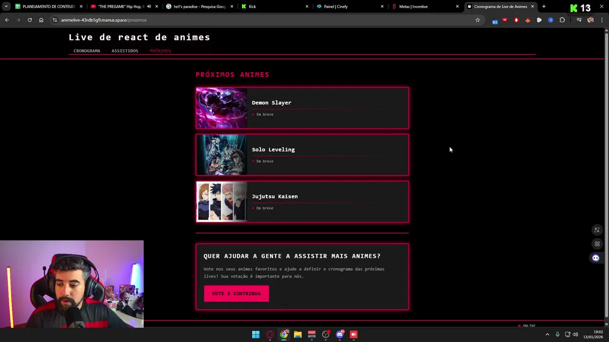The image size is (609, 342).
Task: Open Chrome from the taskbar
Action: [x=284, y=334]
